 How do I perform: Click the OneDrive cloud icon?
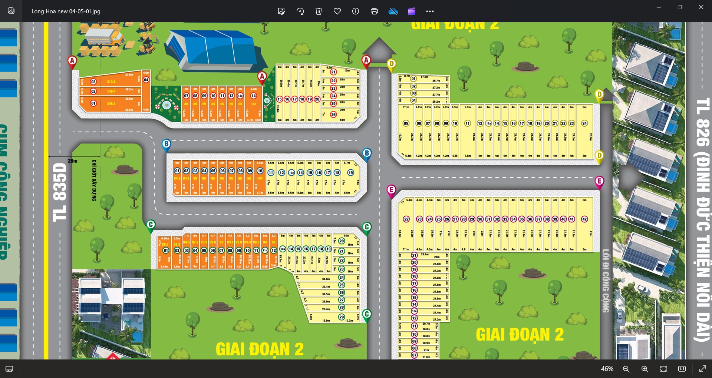pos(393,11)
